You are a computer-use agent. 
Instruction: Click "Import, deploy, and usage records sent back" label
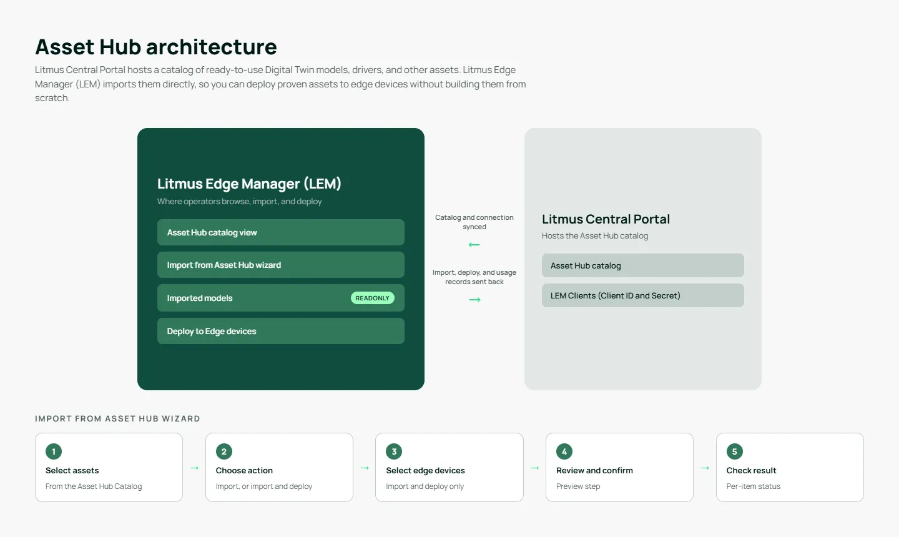(x=474, y=277)
